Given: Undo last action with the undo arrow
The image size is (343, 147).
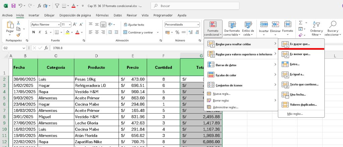Looking at the screenshot, I should pyautogui.click(x=20, y=6).
